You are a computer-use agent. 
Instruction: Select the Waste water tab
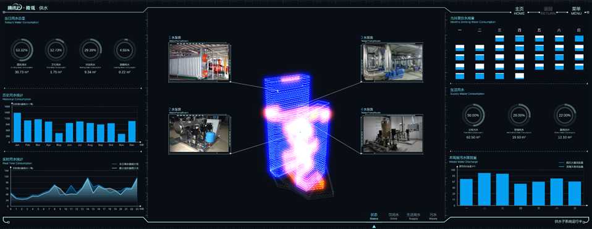433,216
